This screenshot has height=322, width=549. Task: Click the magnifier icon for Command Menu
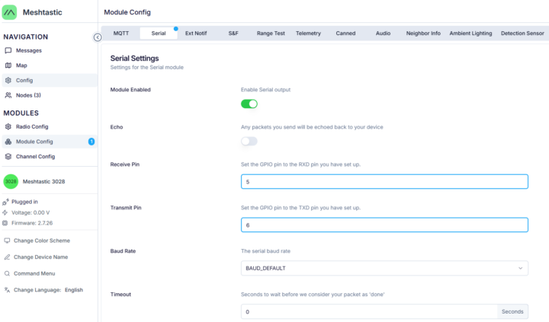(x=7, y=273)
